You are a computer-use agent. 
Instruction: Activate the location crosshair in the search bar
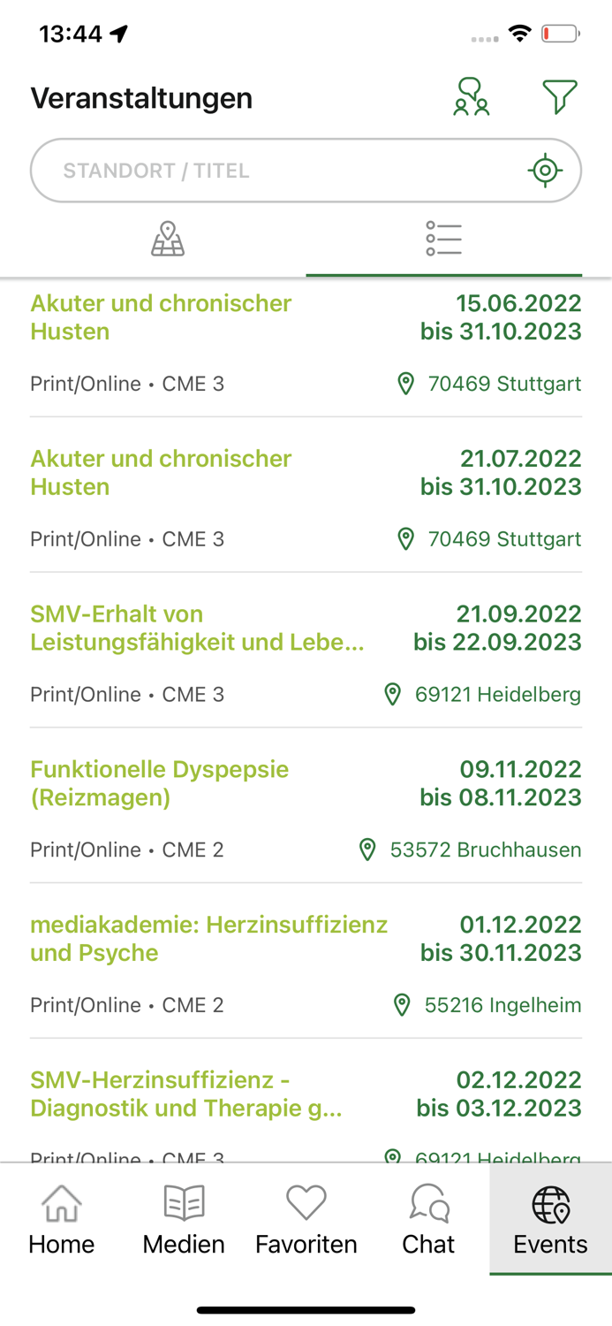[x=545, y=170]
